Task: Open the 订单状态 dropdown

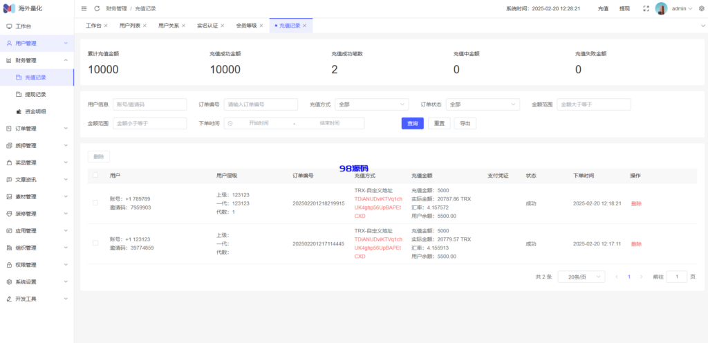Action: 483,104
